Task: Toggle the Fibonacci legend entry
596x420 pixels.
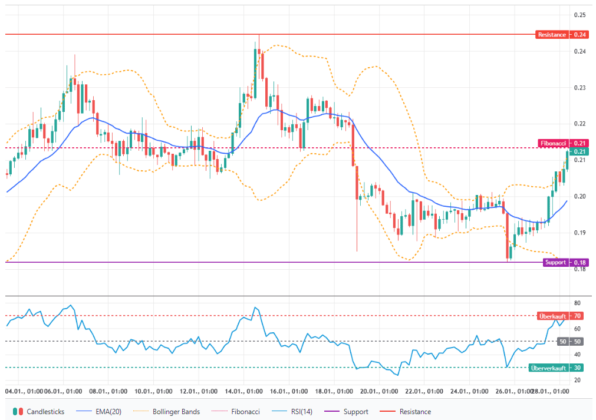Action: pos(236,412)
